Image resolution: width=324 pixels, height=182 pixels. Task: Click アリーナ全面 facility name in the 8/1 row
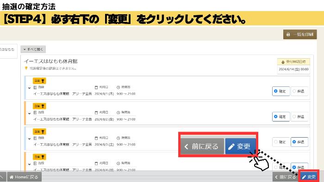pos(82,94)
